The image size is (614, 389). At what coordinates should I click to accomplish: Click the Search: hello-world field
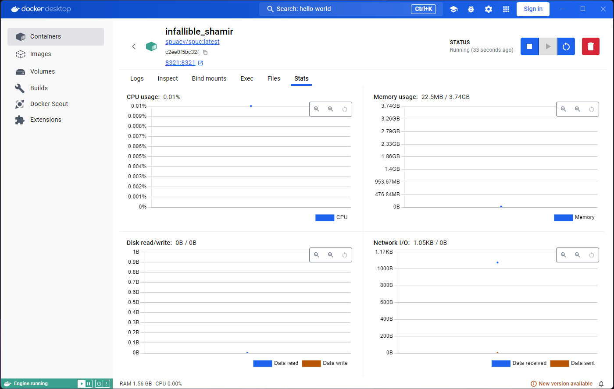[x=351, y=9]
